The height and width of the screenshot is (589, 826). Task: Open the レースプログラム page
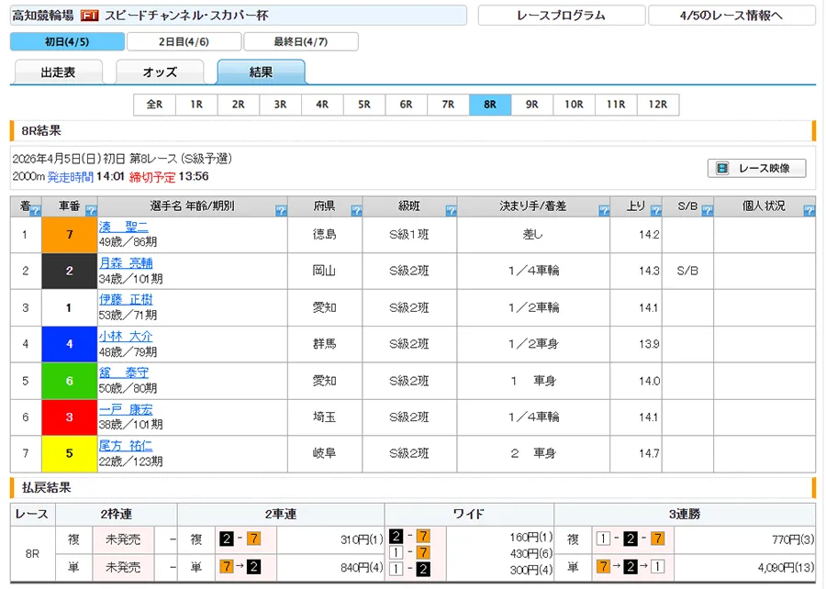pyautogui.click(x=560, y=16)
